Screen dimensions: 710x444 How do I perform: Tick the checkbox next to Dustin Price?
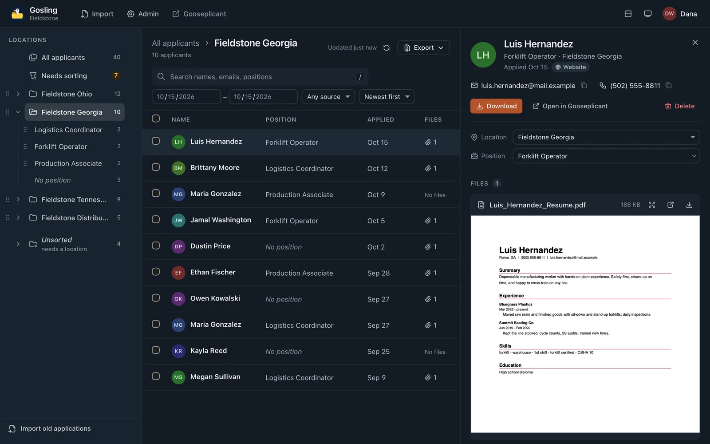[x=156, y=246]
